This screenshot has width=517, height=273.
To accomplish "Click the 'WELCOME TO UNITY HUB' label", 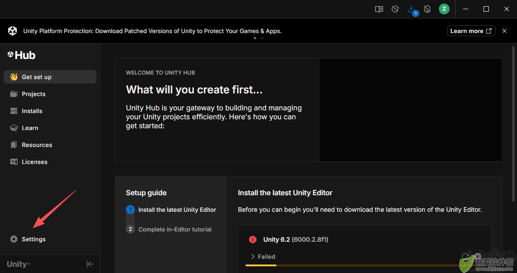I will (160, 73).
